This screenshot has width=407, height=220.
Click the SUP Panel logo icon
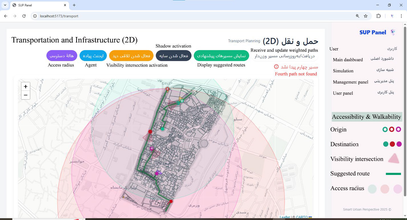click(393, 32)
